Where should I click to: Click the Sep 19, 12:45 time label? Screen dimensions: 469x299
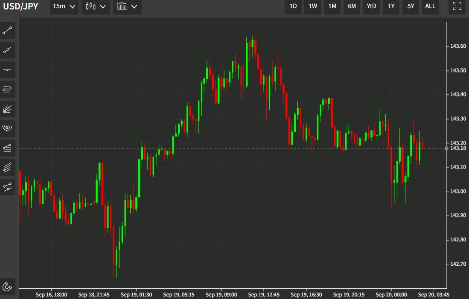click(x=264, y=295)
